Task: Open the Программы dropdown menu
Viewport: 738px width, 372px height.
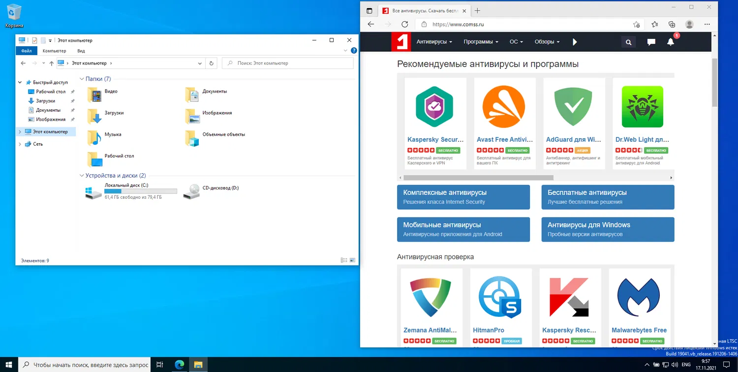Action: [481, 42]
